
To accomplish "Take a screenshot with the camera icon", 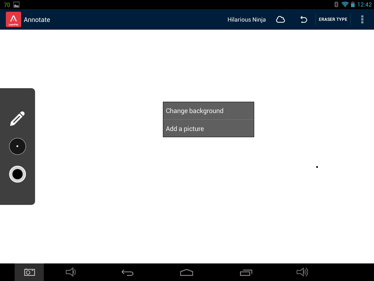I will pyautogui.click(x=29, y=272).
